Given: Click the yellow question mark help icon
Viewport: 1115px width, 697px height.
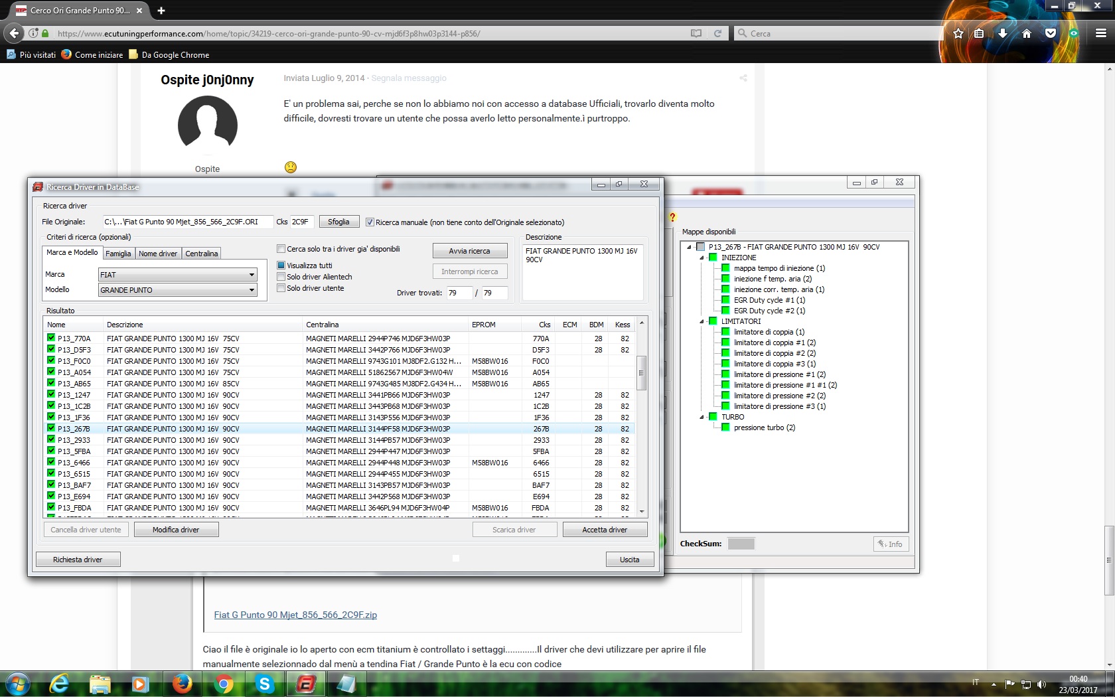Looking at the screenshot, I should 672,217.
